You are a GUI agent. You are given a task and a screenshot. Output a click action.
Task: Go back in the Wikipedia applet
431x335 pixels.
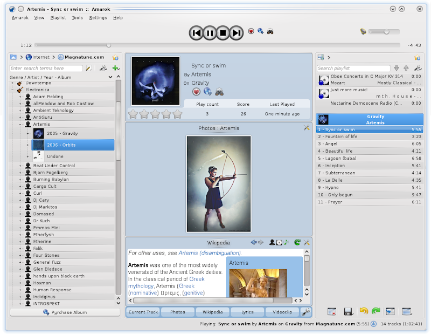coord(254,242)
